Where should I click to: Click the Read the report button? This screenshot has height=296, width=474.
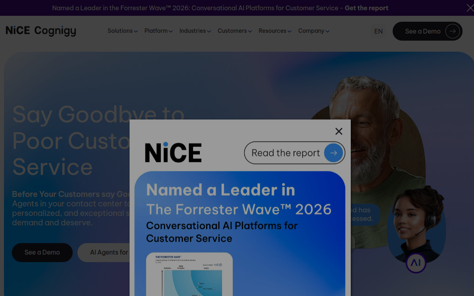[x=295, y=153]
